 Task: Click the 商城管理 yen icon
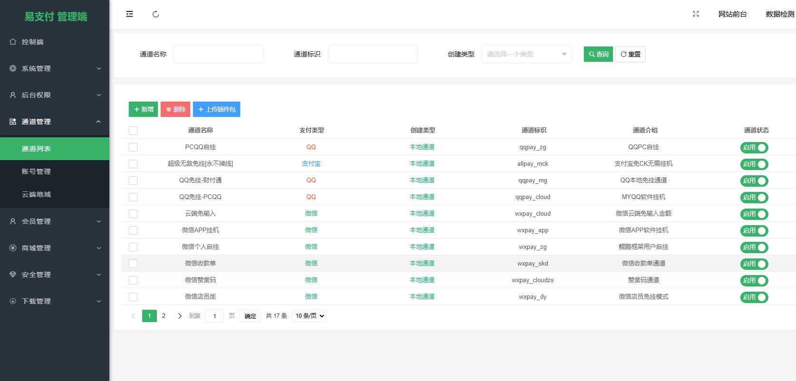coord(13,248)
